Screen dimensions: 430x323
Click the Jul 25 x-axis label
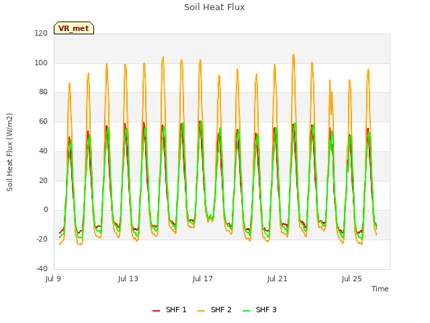[352, 279]
